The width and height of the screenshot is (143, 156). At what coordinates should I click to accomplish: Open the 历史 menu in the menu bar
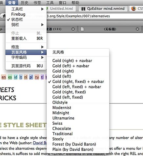click(24, 3)
